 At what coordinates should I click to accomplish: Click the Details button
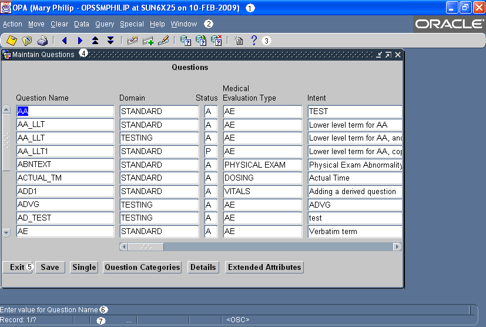pos(203,267)
